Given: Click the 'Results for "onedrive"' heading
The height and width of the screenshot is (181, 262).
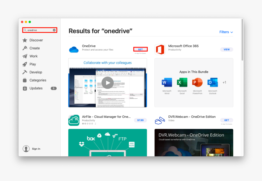Looking at the screenshot, I should (101, 31).
